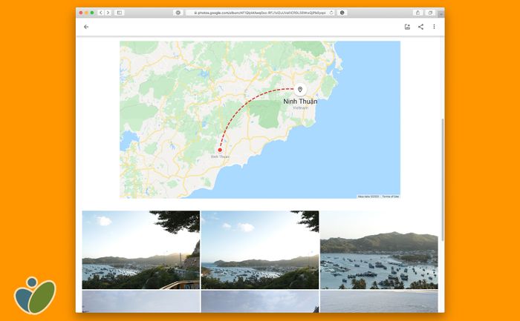520x321 pixels.
Task: Click the add photos icon in album header
Action: tap(407, 27)
